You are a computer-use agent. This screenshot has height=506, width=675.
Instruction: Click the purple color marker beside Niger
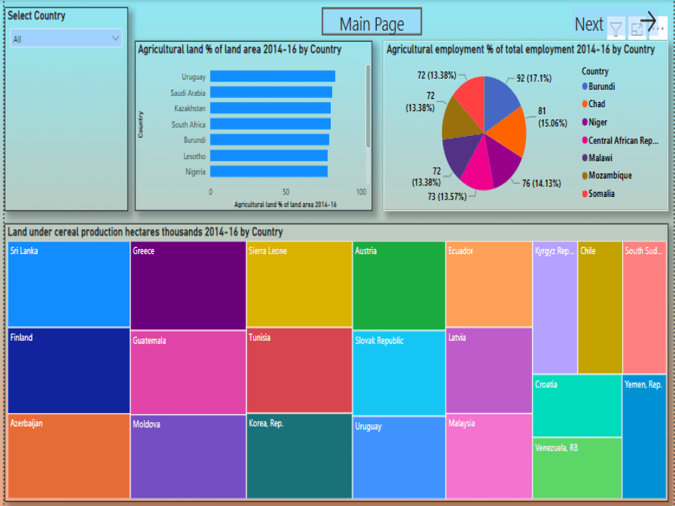click(583, 122)
